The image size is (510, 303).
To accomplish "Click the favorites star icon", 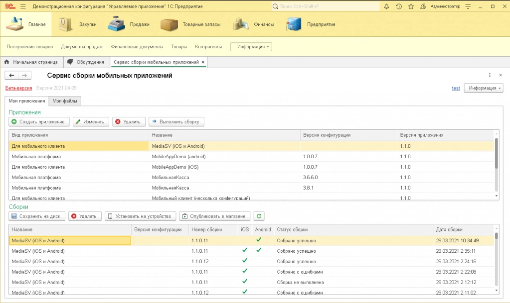I will pos(411,6).
